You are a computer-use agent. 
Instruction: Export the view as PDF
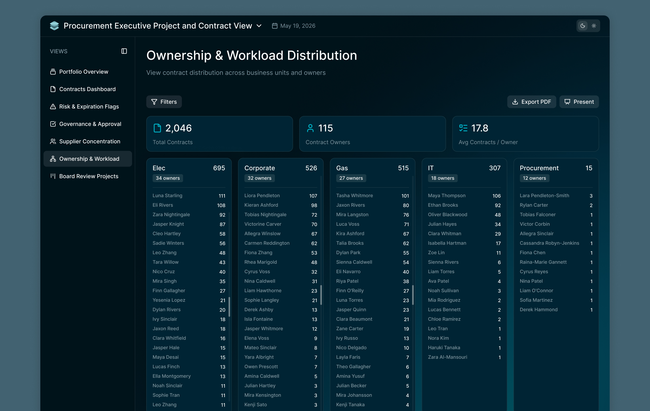click(x=531, y=102)
